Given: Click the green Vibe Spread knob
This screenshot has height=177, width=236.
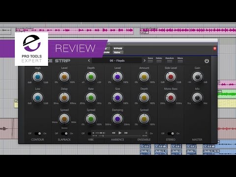Looking at the screenshot, I should tap(91, 119).
